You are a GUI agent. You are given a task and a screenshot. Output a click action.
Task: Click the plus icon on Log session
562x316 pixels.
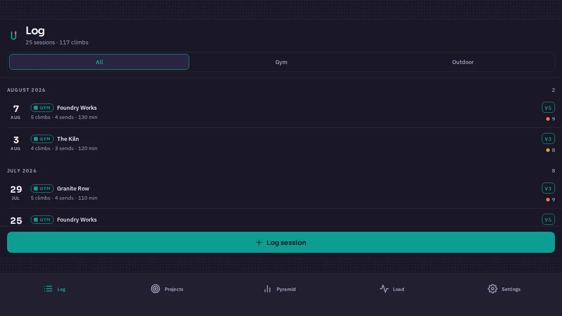259,242
